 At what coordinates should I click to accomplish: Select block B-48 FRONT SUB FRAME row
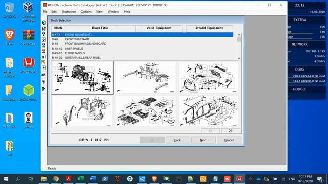pos(142,39)
